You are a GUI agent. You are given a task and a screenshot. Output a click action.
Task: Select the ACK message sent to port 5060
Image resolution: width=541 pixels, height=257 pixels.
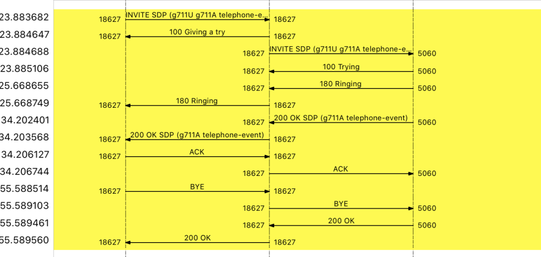(341, 169)
